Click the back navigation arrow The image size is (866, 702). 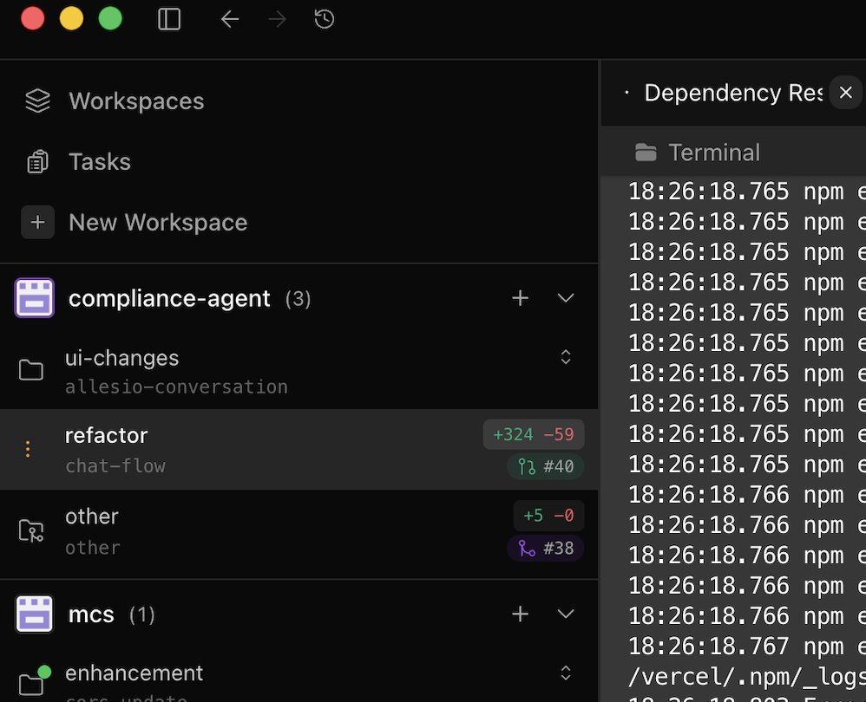click(229, 18)
